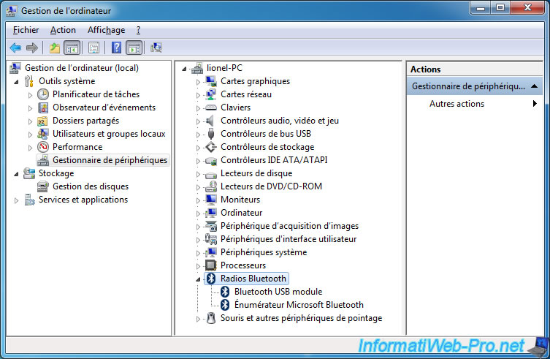This screenshot has height=359, width=550.
Task: Collapse the Radios Bluetooth node
Action: [198, 279]
